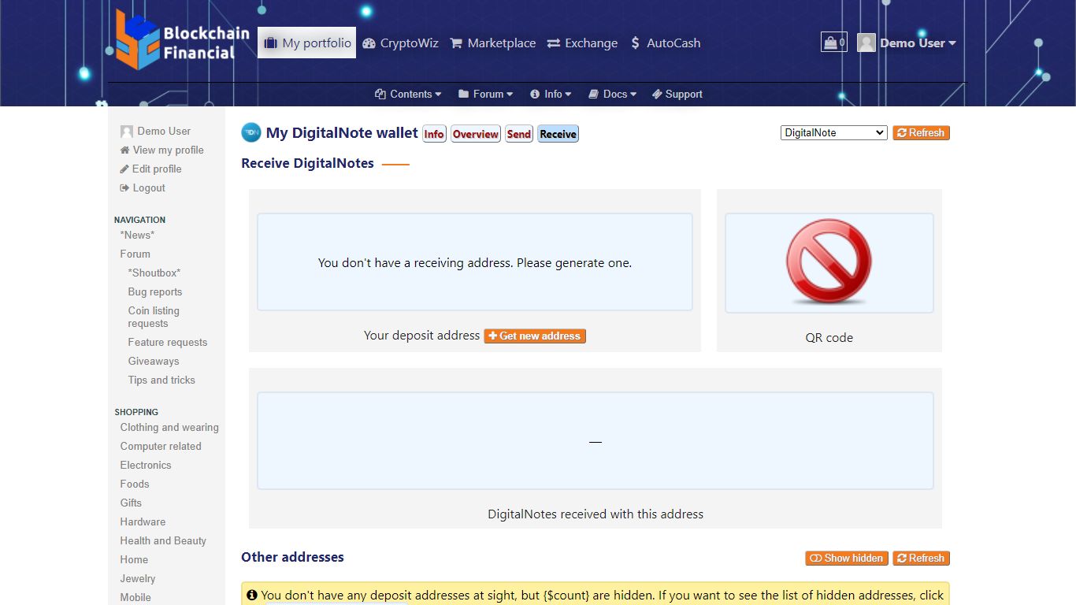The width and height of the screenshot is (1076, 605).
Task: Expand the Forum dropdown in navbar
Action: [485, 94]
